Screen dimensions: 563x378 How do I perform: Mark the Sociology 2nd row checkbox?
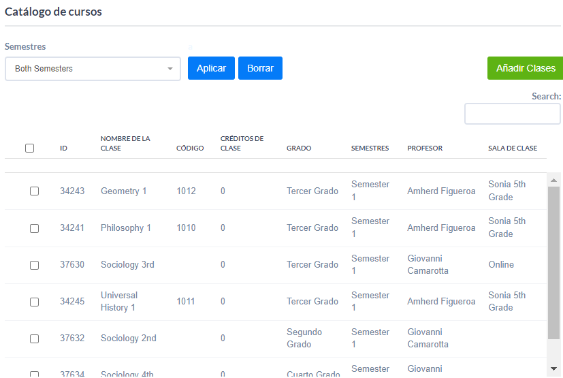tap(34, 338)
